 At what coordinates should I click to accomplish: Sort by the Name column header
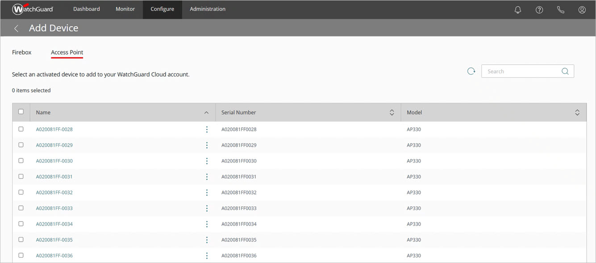click(43, 112)
